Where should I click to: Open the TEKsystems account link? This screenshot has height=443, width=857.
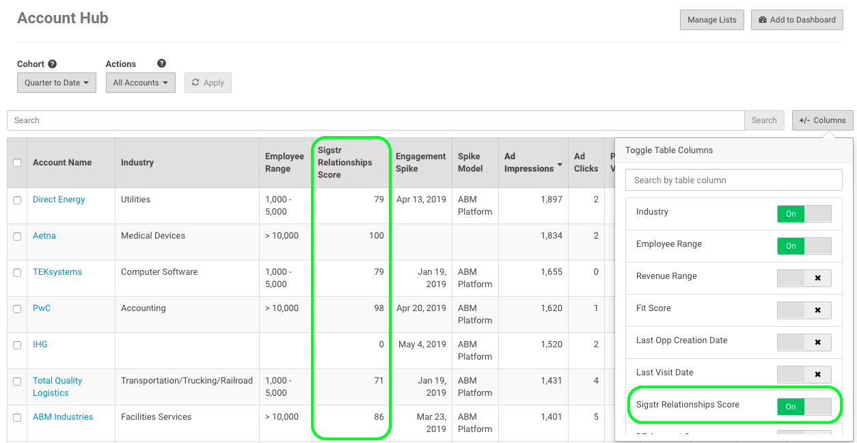tap(57, 272)
